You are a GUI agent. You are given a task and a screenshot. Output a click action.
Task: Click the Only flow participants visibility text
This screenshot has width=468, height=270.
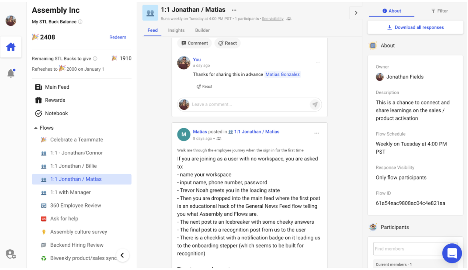pos(401,178)
